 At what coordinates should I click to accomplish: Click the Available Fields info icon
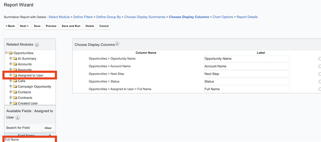click(18, 118)
